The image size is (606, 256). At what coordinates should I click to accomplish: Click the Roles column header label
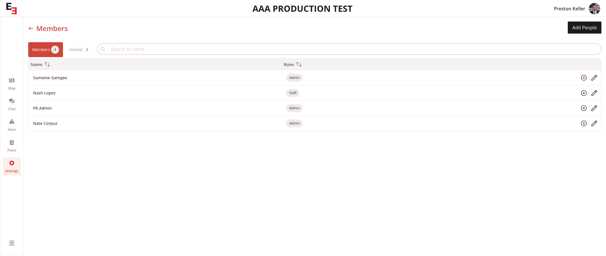(289, 65)
